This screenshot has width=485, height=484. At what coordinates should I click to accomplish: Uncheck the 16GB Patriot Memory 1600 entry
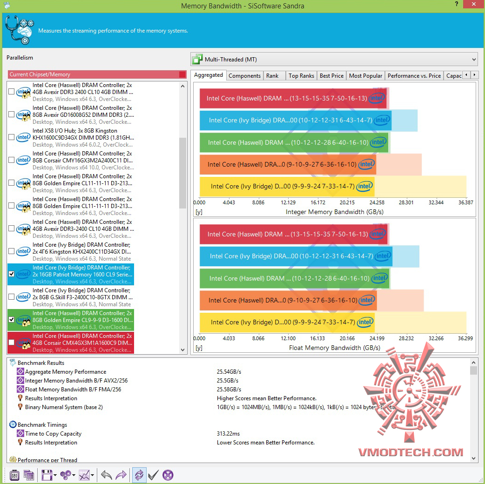pos(12,274)
